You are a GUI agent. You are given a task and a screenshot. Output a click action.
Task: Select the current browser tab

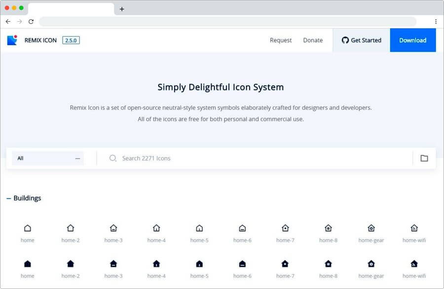click(x=71, y=9)
